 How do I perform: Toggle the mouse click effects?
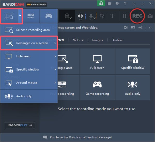point(102,16)
